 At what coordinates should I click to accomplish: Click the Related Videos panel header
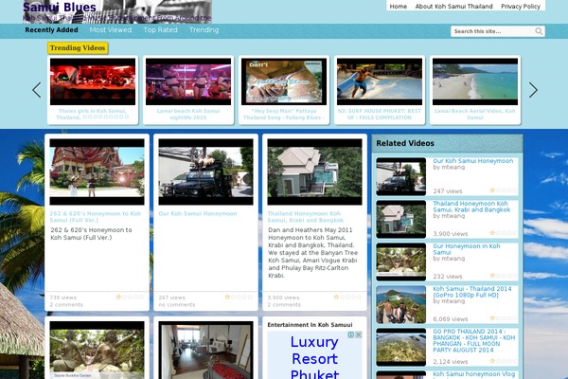click(448, 144)
